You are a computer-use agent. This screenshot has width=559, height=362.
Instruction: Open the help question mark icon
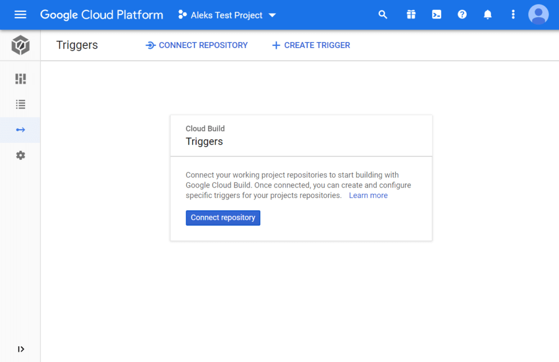pyautogui.click(x=462, y=15)
